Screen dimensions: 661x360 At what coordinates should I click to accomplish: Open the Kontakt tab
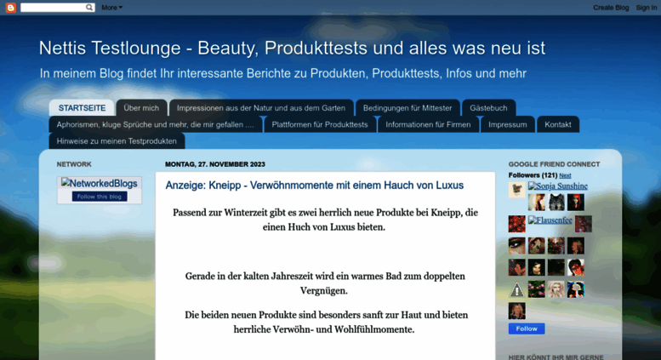pyautogui.click(x=558, y=124)
